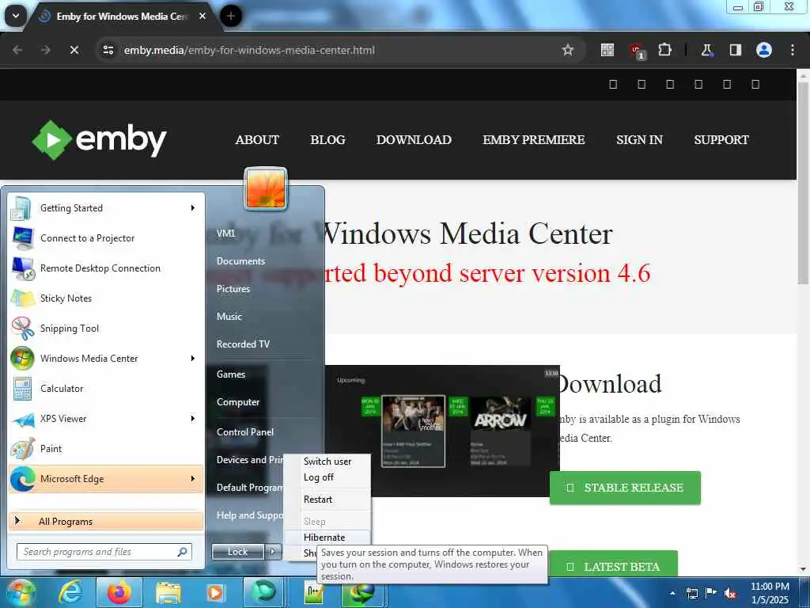Open Control Panel from Start menu
Viewport: 810px width, 608px height.
(x=245, y=431)
